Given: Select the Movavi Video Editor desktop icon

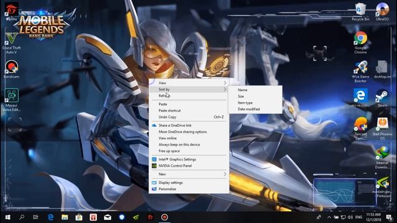Looking at the screenshot, I should pyautogui.click(x=11, y=100).
